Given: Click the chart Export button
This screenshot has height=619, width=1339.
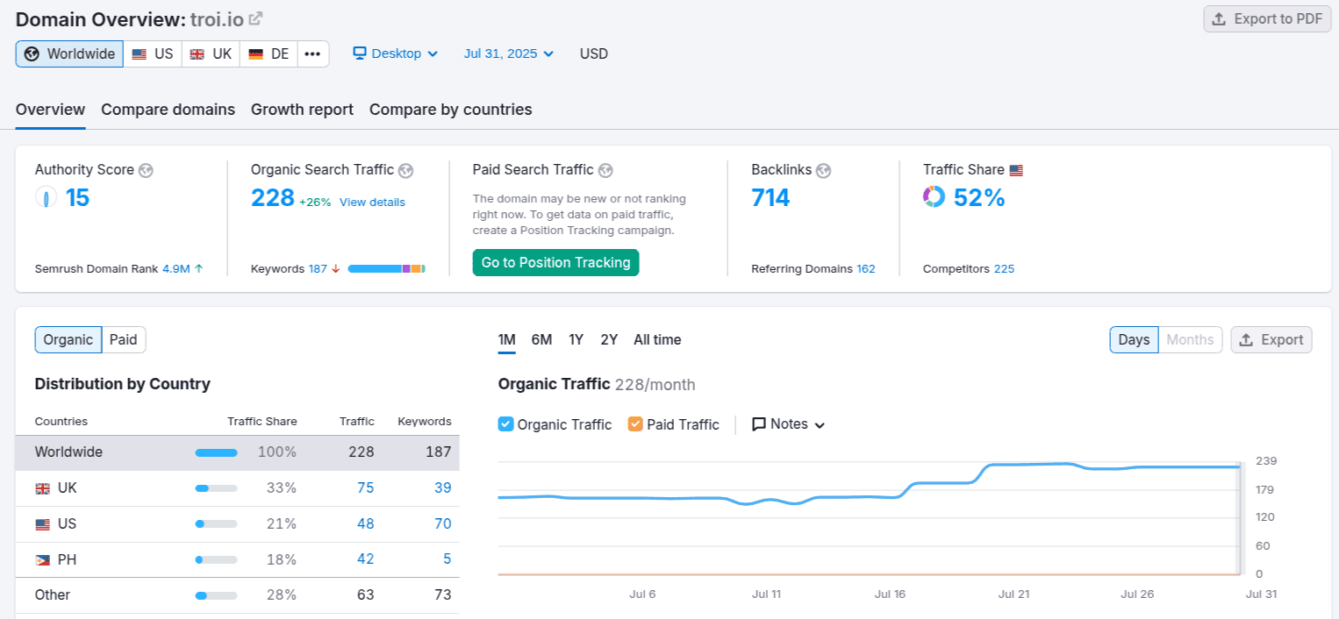Looking at the screenshot, I should point(1271,339).
